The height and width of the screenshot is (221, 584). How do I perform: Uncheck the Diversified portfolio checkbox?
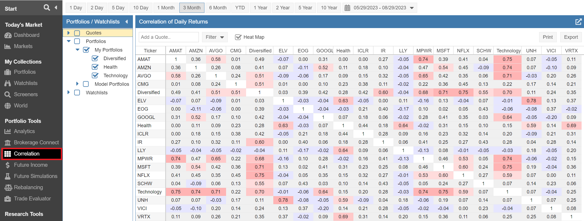[95, 59]
